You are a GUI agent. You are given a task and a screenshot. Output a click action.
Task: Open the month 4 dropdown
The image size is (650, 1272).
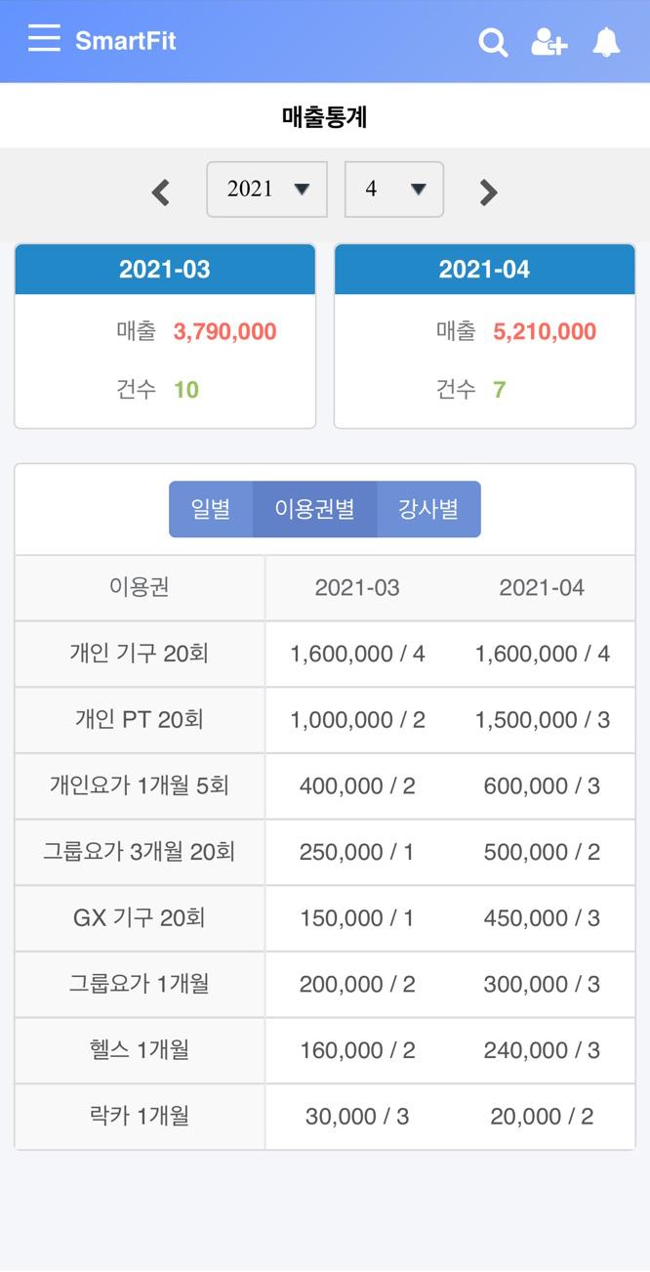[393, 190]
